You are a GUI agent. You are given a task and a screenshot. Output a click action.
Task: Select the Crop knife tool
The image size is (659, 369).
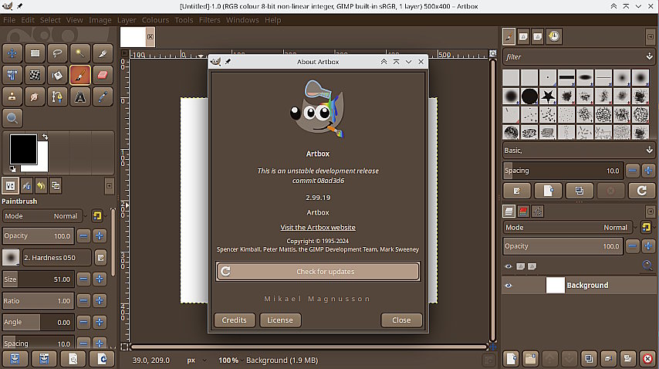(103, 53)
